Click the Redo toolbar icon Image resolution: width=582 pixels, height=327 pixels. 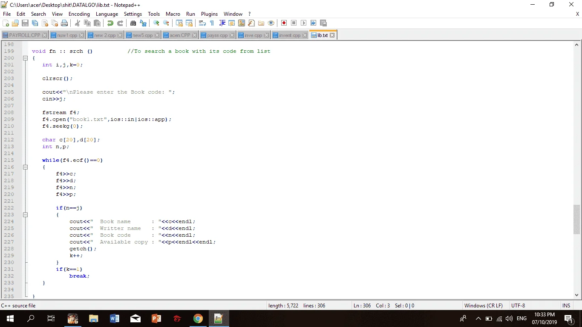[x=120, y=23]
